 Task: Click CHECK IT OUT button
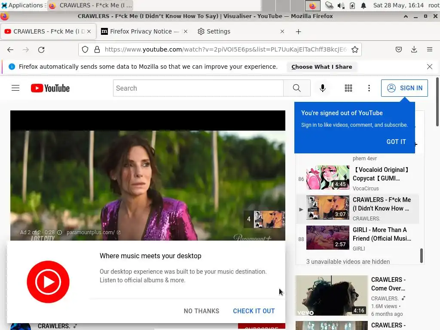(254, 311)
